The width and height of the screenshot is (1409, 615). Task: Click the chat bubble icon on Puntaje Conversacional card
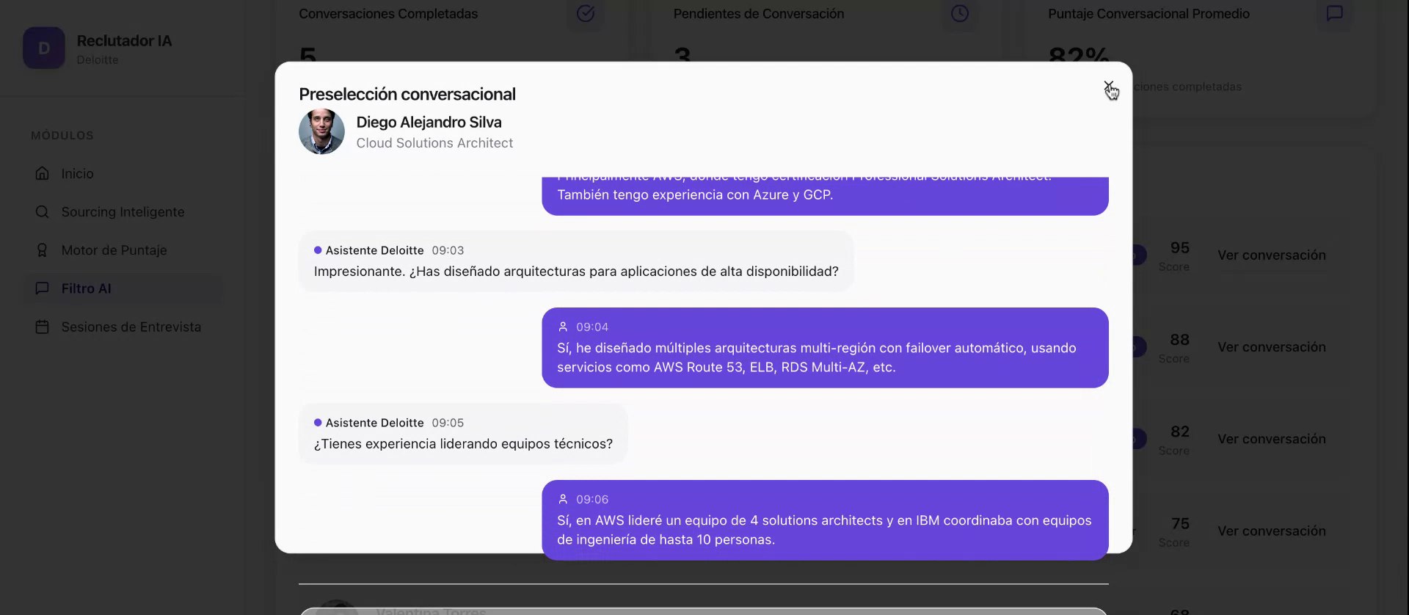pyautogui.click(x=1335, y=13)
